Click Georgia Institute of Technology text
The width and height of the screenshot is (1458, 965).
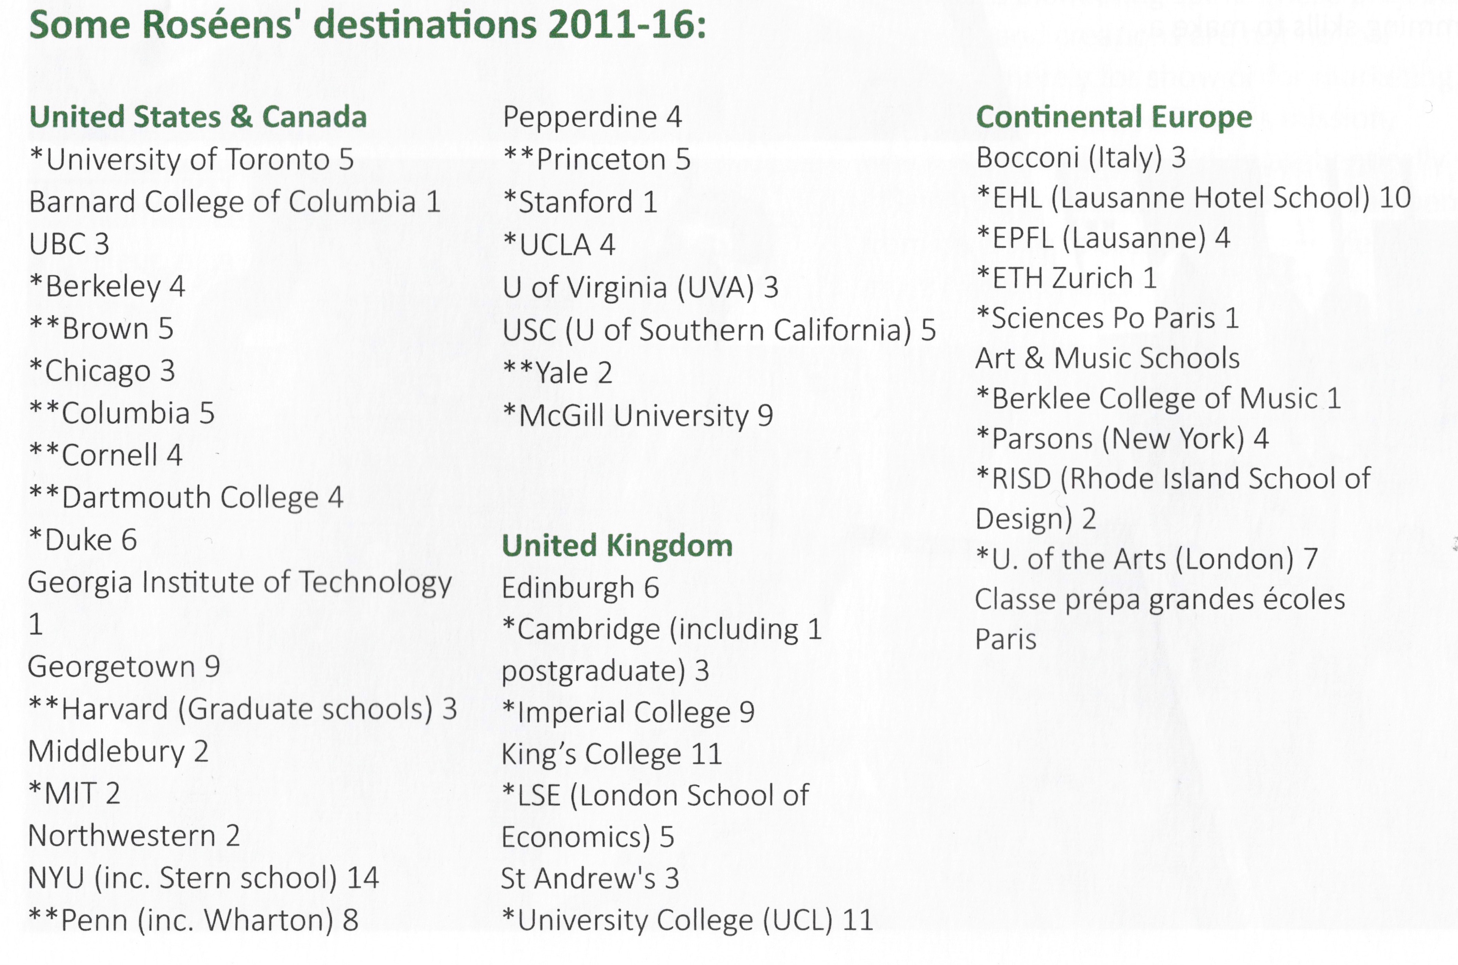pyautogui.click(x=240, y=583)
